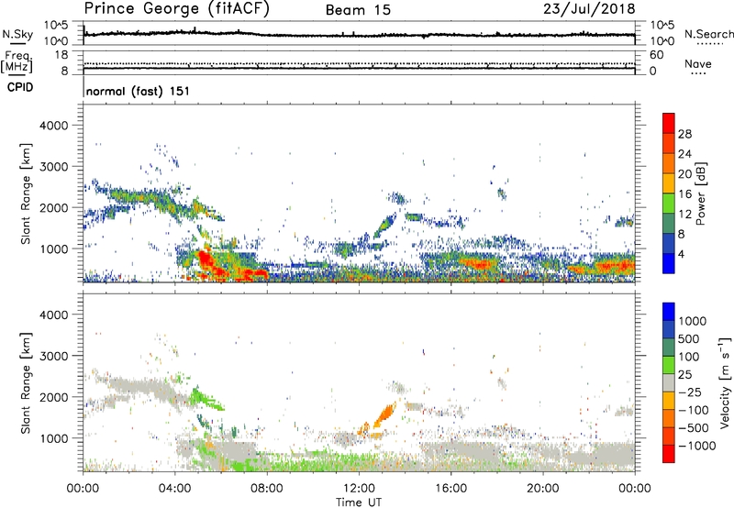Click the '04:00' time axis tick

175,489
